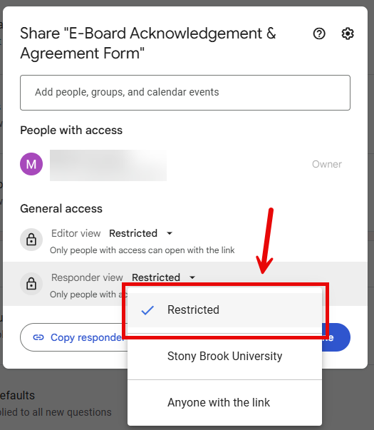Screen dimensions: 374x430
Task: Click the Owner role label
Action: tap(326, 164)
